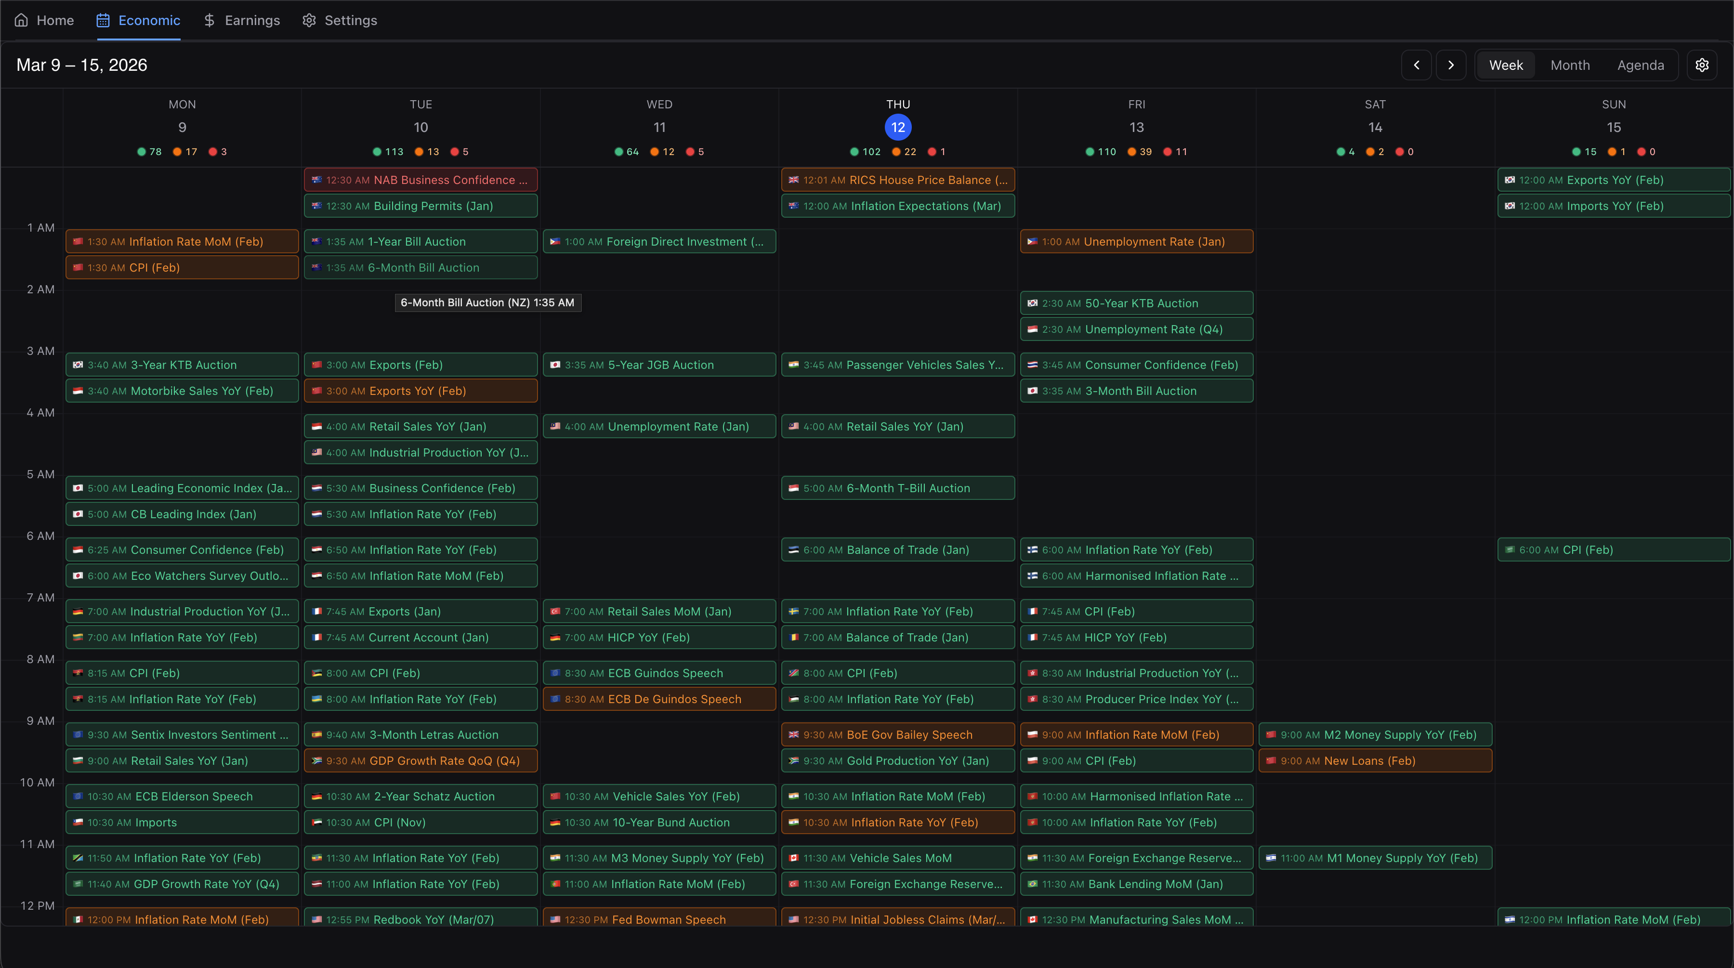Viewport: 1734px width, 968px height.
Task: Switch calendar to Month view
Action: pyautogui.click(x=1570, y=65)
